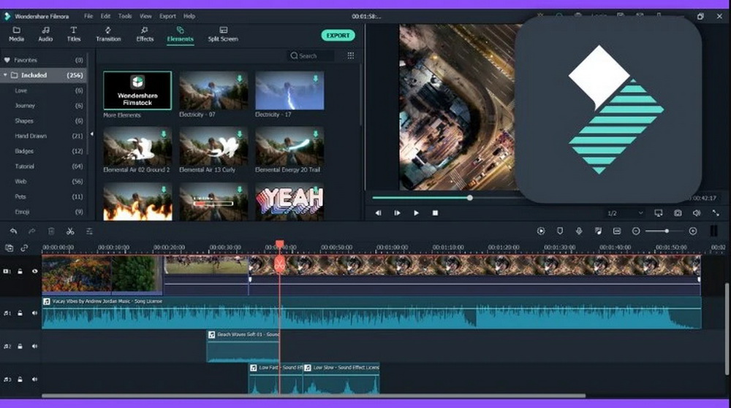
Task: Open the Titles tab
Action: [74, 34]
